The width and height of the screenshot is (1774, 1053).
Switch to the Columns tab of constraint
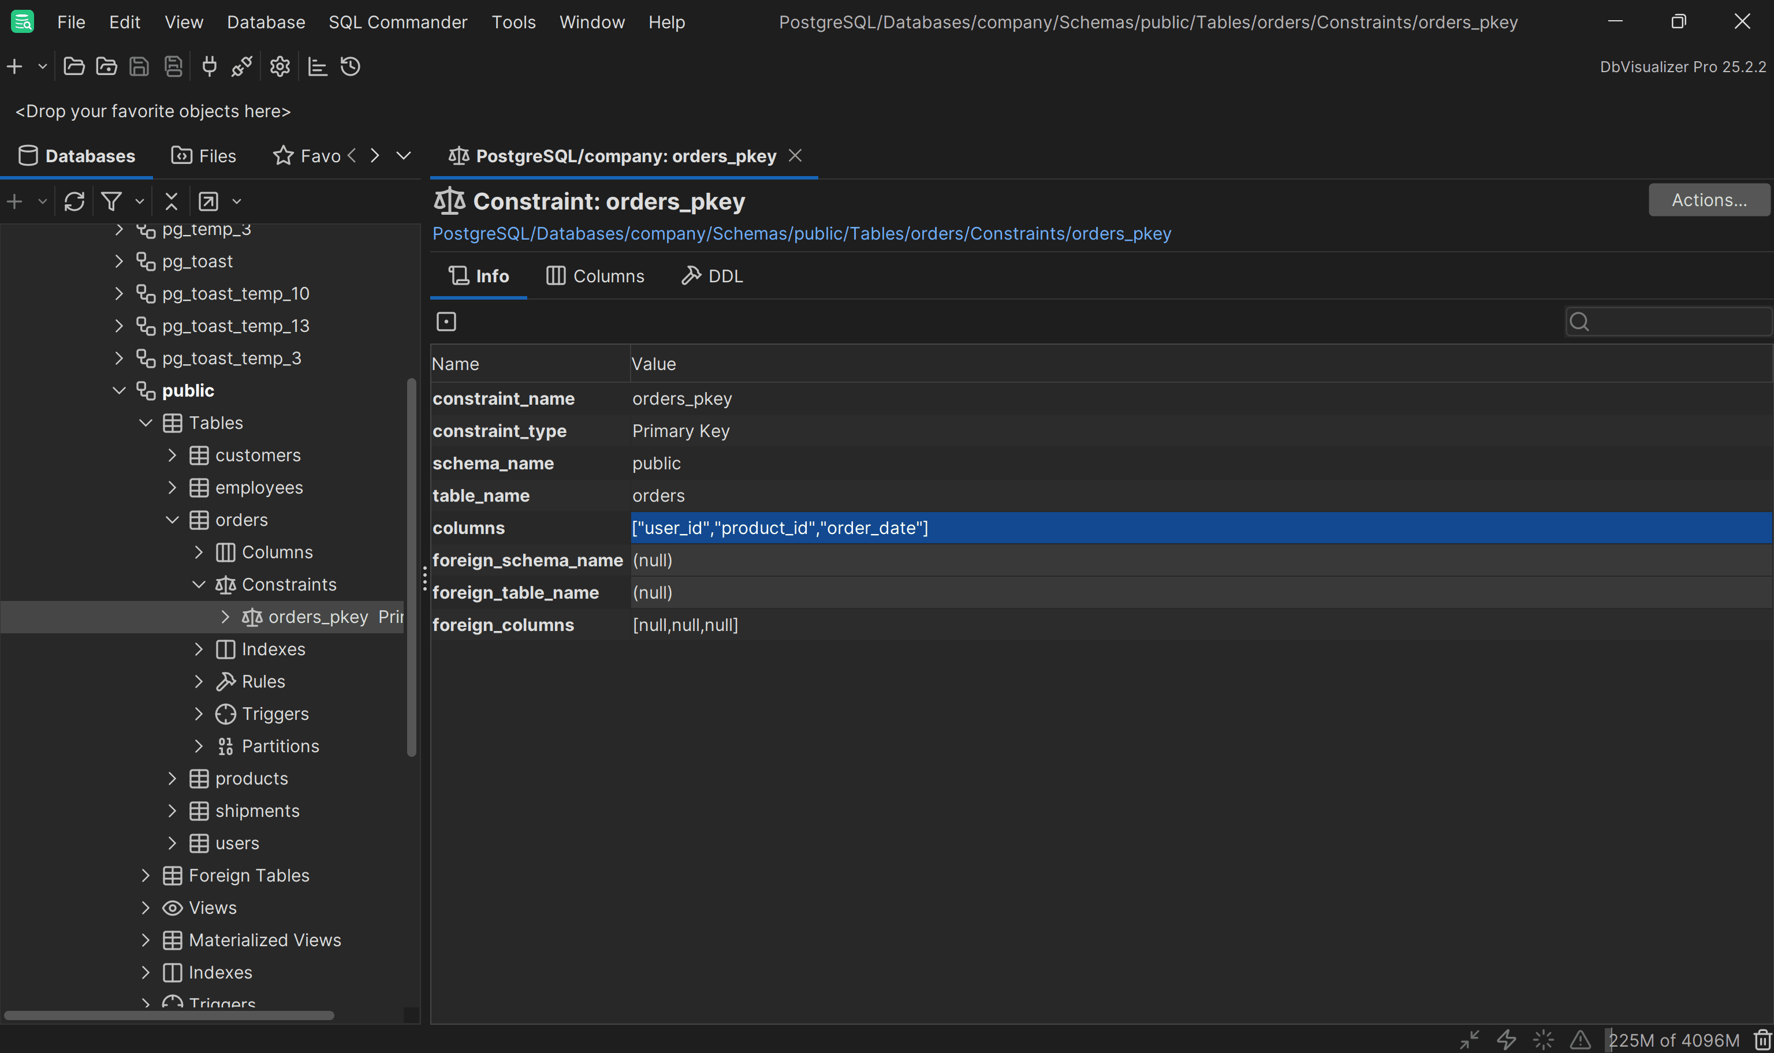click(x=595, y=276)
